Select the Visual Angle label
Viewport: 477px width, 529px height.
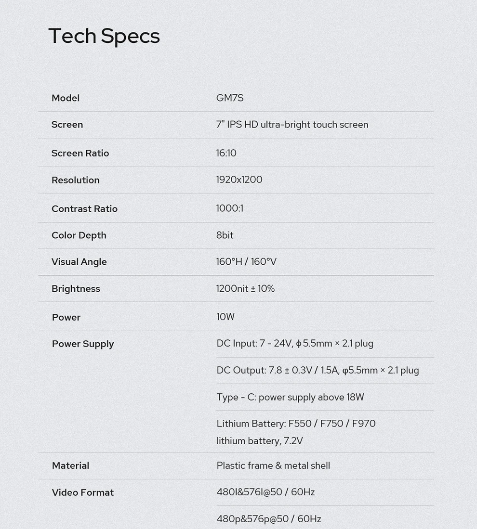(x=79, y=262)
